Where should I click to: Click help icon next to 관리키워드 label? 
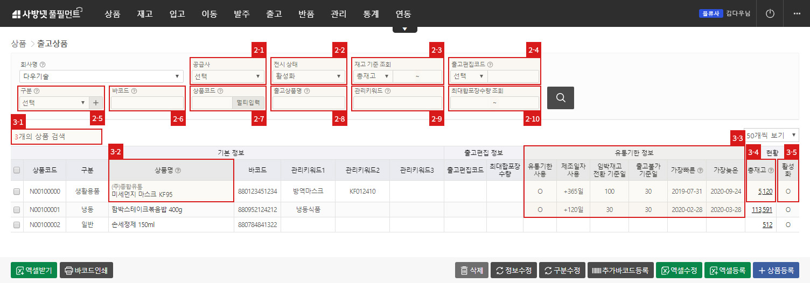pos(388,91)
